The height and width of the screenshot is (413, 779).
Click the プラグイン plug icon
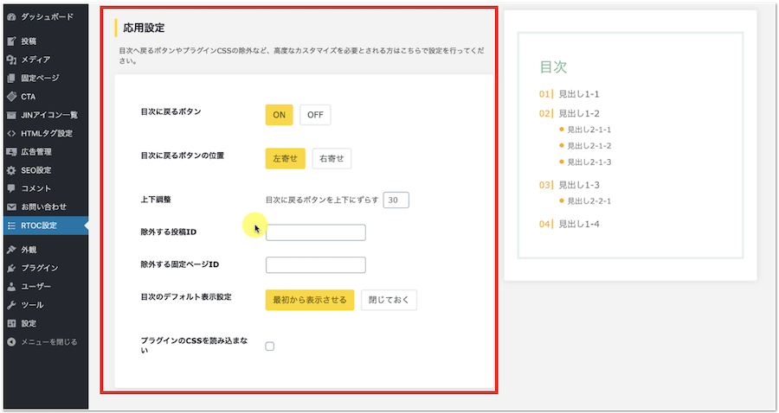coord(11,268)
